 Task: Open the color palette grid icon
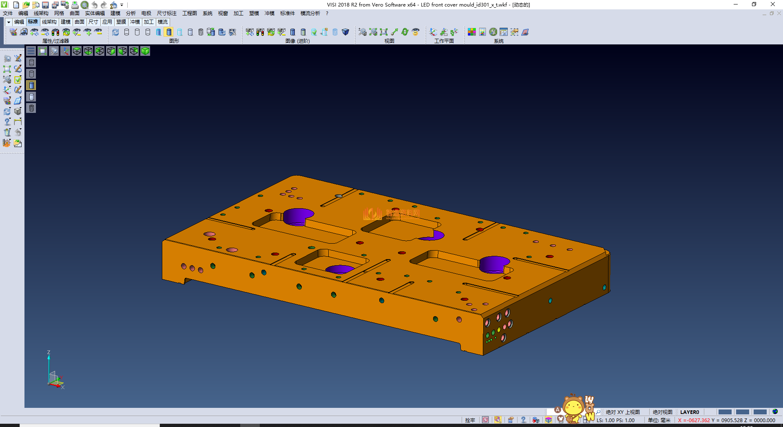(472, 32)
